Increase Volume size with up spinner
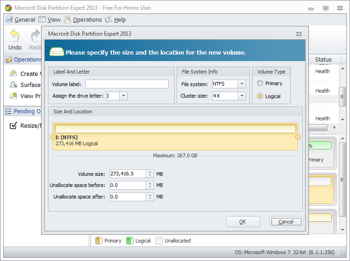The height and width of the screenshot is (261, 350). [150, 172]
